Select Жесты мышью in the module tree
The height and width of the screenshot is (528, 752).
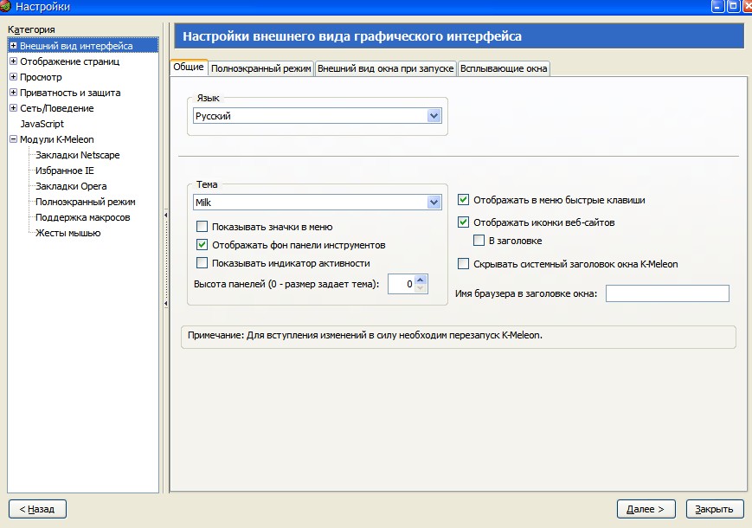point(67,233)
